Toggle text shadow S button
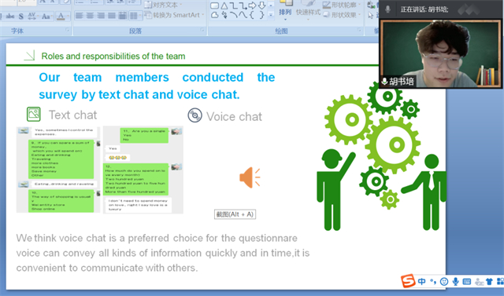Screen dimensions: 504x296 (21, 16)
